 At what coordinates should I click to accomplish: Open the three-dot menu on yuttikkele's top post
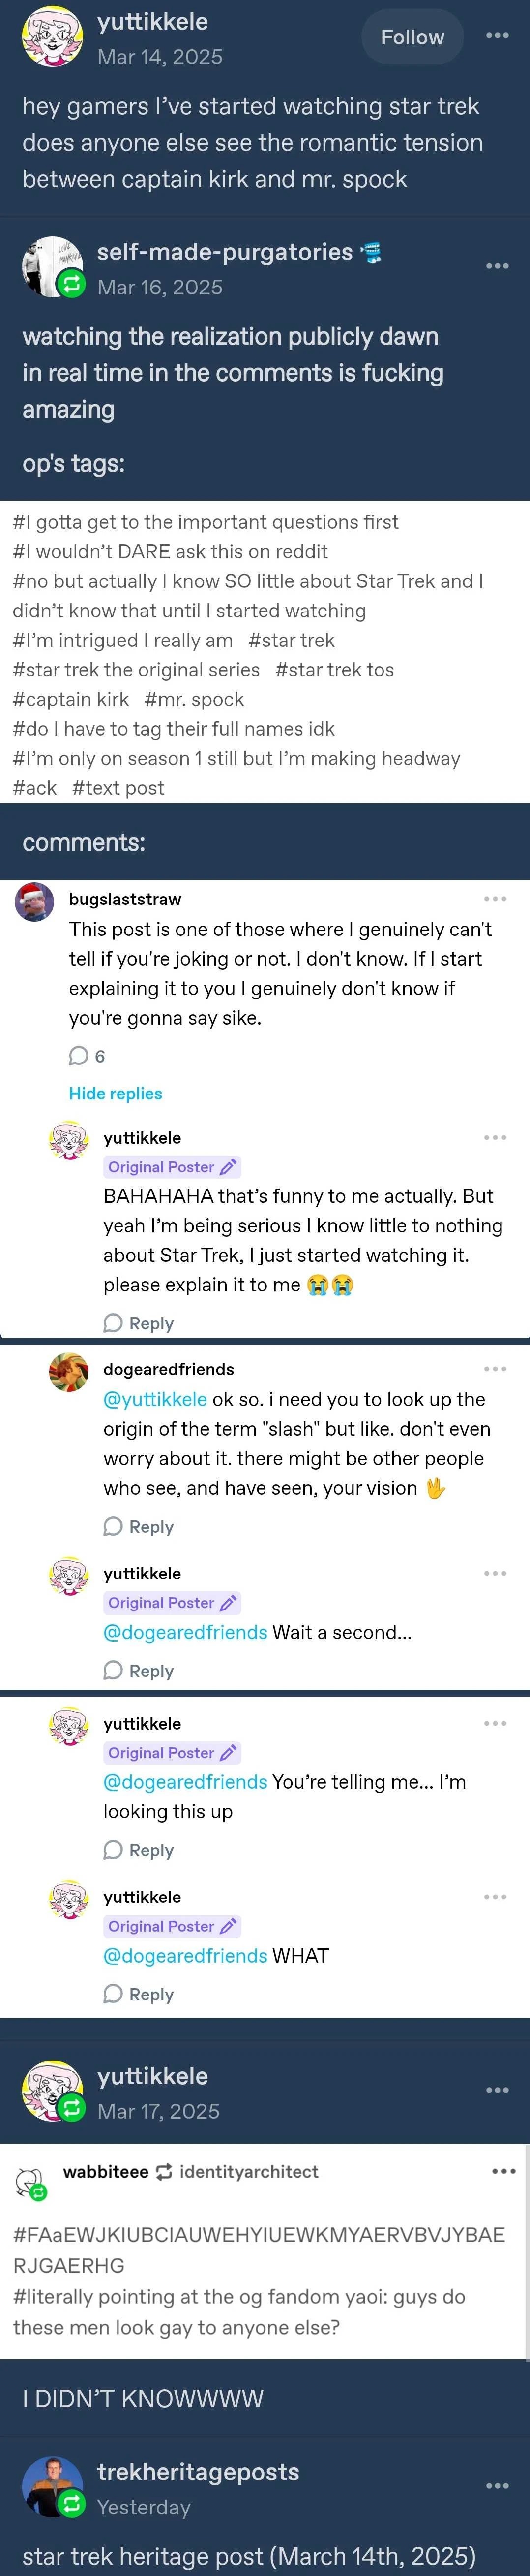point(497,36)
